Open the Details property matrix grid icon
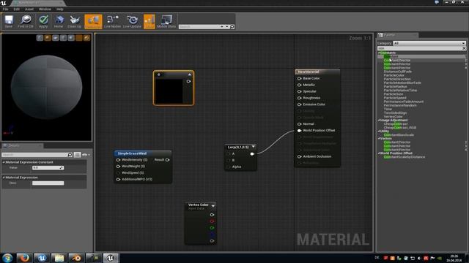 click(x=77, y=154)
